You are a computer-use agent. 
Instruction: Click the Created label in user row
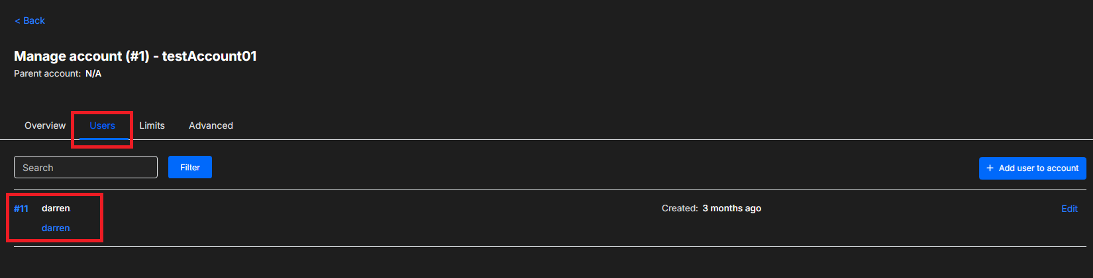680,208
